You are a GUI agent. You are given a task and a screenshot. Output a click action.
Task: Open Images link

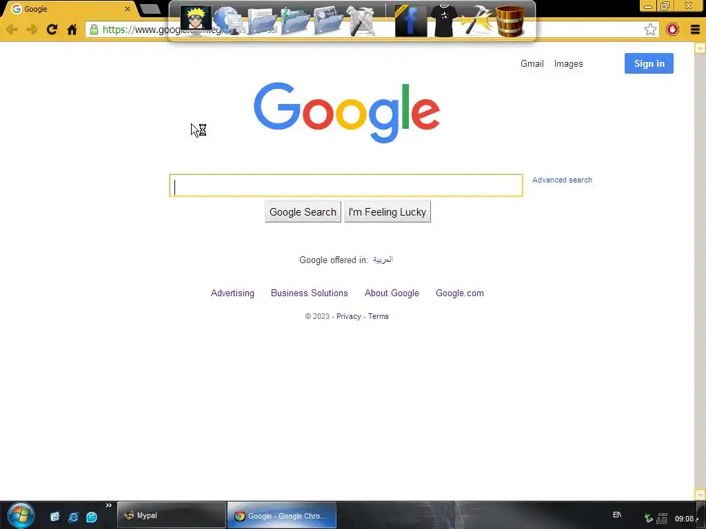pyautogui.click(x=568, y=63)
